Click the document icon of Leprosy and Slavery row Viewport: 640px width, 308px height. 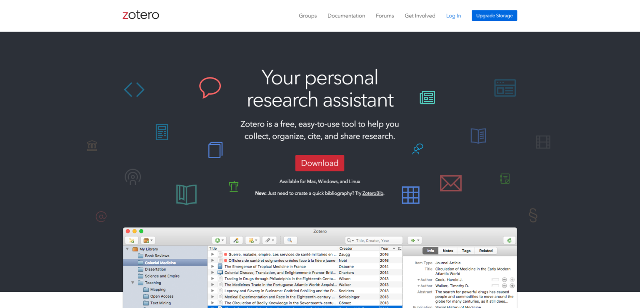click(x=220, y=291)
